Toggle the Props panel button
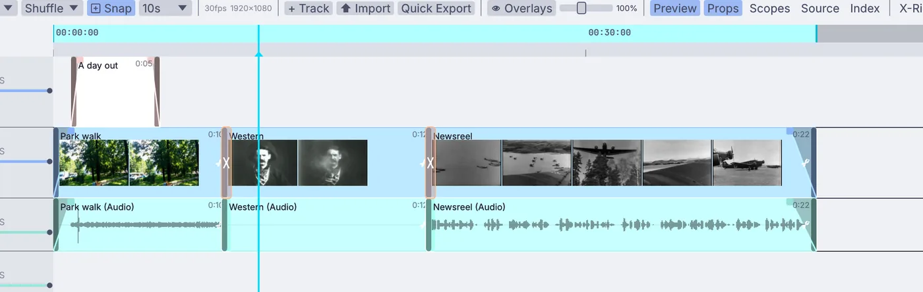The width and height of the screenshot is (923, 292). pyautogui.click(x=723, y=9)
